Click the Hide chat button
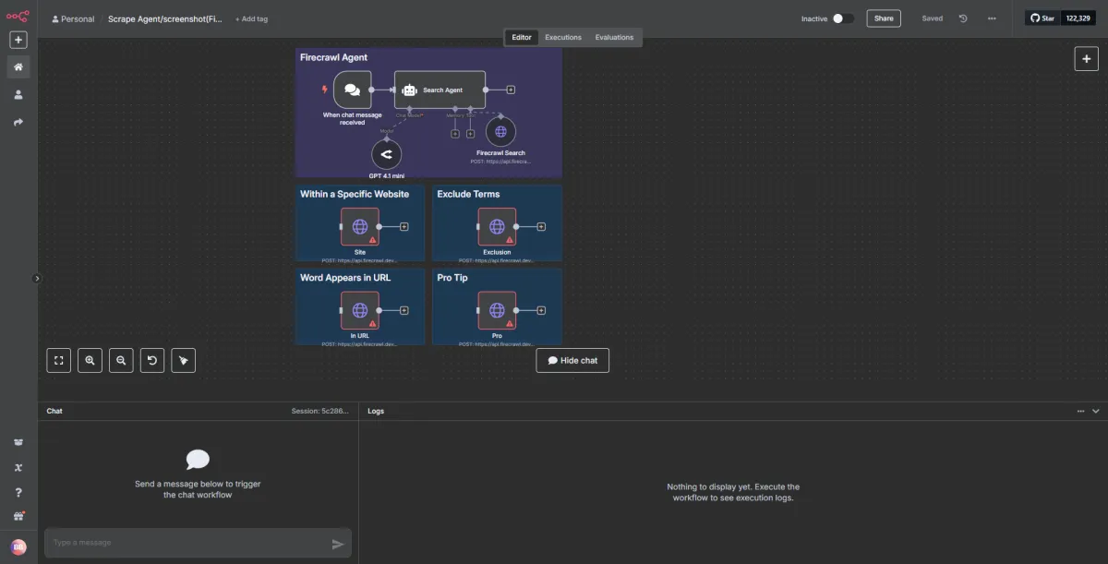 [572, 361]
